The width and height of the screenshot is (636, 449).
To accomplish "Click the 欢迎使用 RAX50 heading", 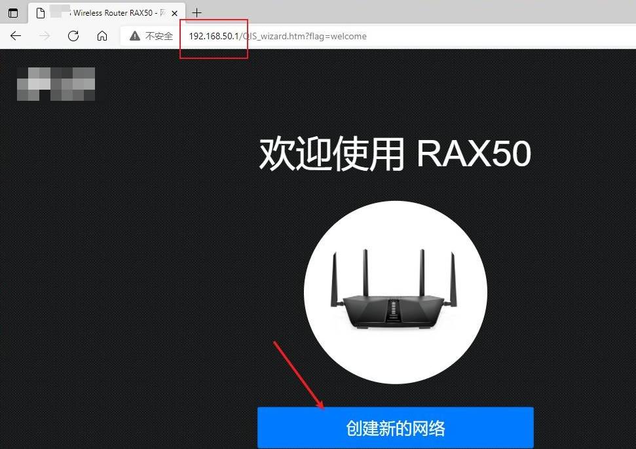I will coord(396,153).
